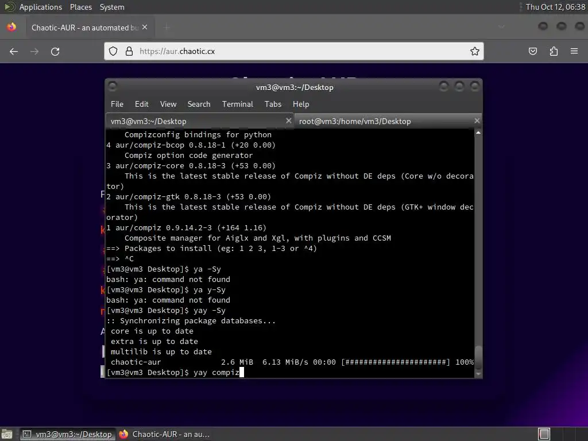This screenshot has width=588, height=441.
Task: Click the clock showing Thu Oct 12
Action: (555, 7)
